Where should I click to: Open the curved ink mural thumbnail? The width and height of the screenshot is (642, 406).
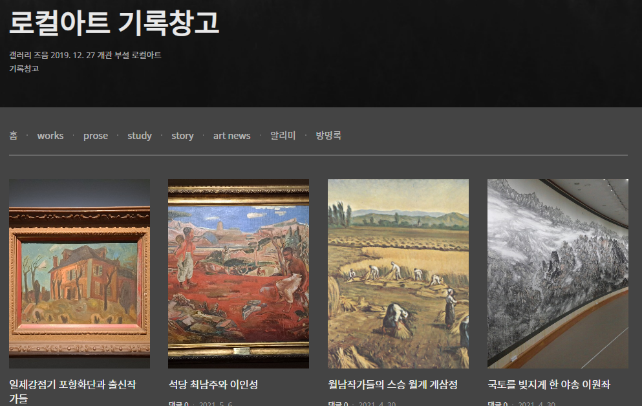coord(558,273)
